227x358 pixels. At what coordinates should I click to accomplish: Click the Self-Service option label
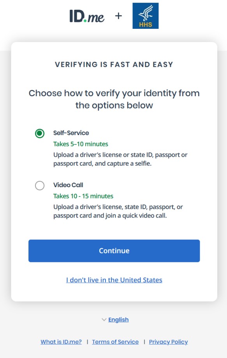click(71, 133)
